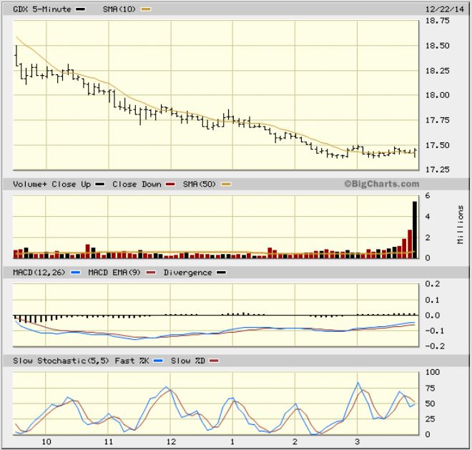Click the 12/22/14 date label

(445, 9)
